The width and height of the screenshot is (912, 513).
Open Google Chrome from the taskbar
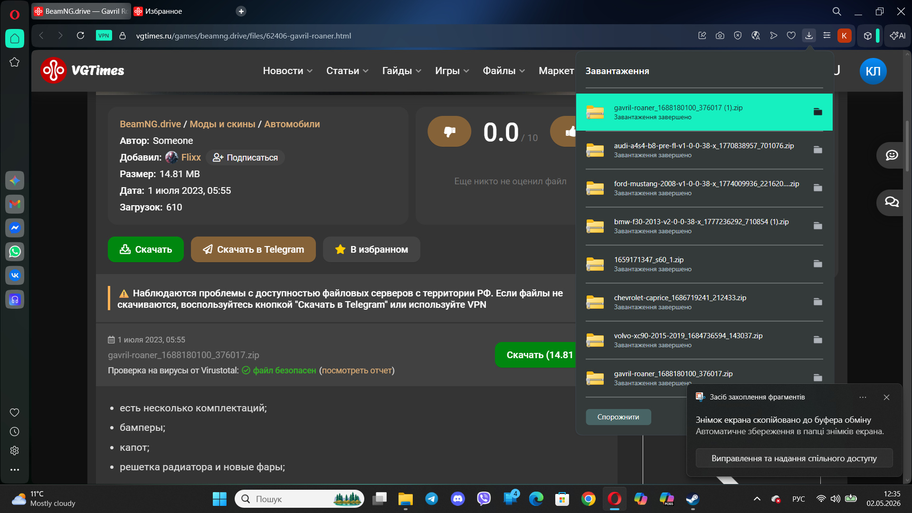[588, 499]
